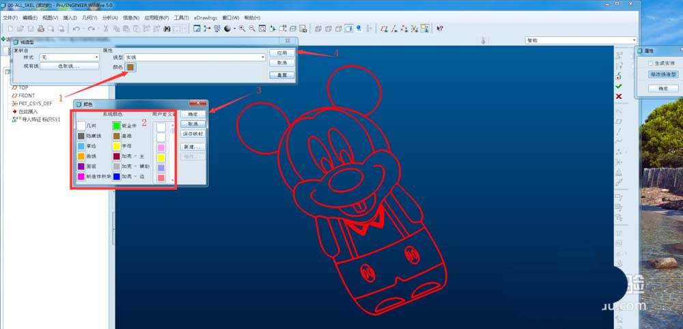The height and width of the screenshot is (329, 683).
Task: Click the highlighted shading display icon
Action: [348, 29]
